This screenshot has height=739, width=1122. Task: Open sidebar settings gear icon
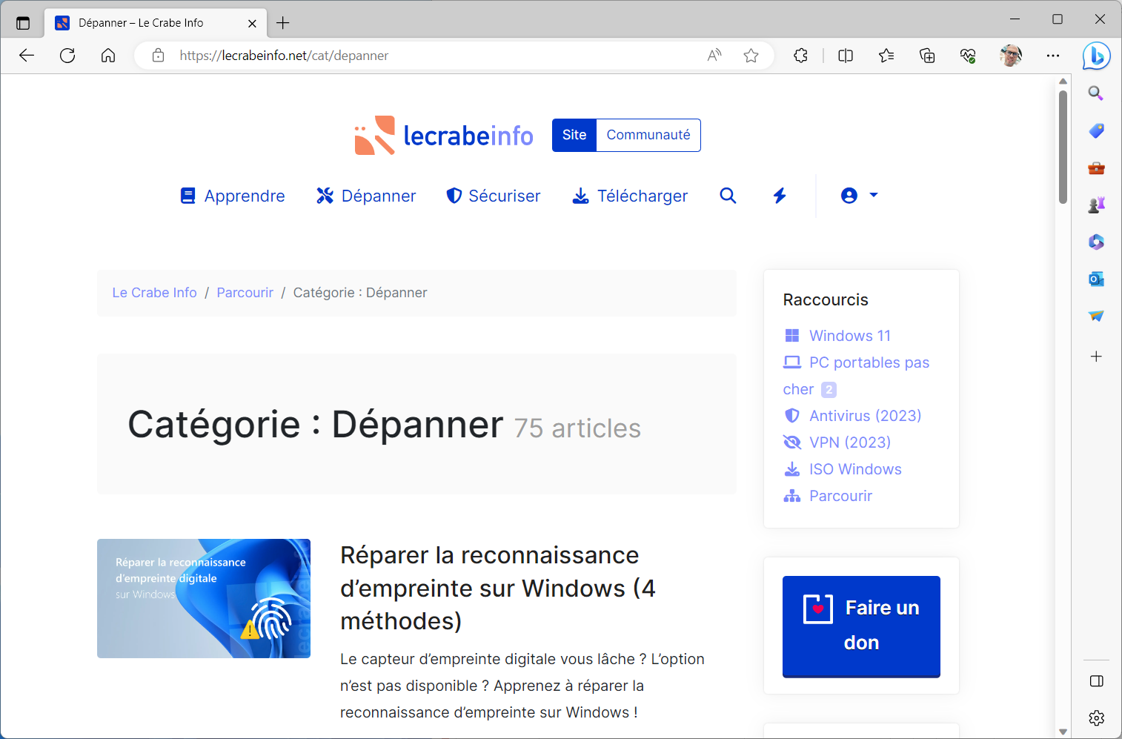tap(1097, 718)
